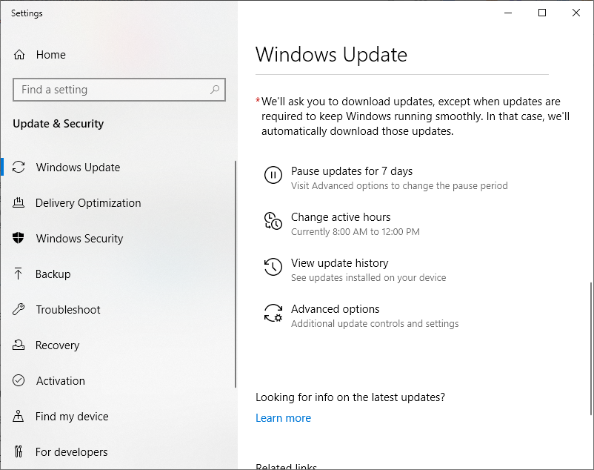Viewport: 594px width, 470px height.
Task: Click the Backup upward arrow icon
Action: 19,274
